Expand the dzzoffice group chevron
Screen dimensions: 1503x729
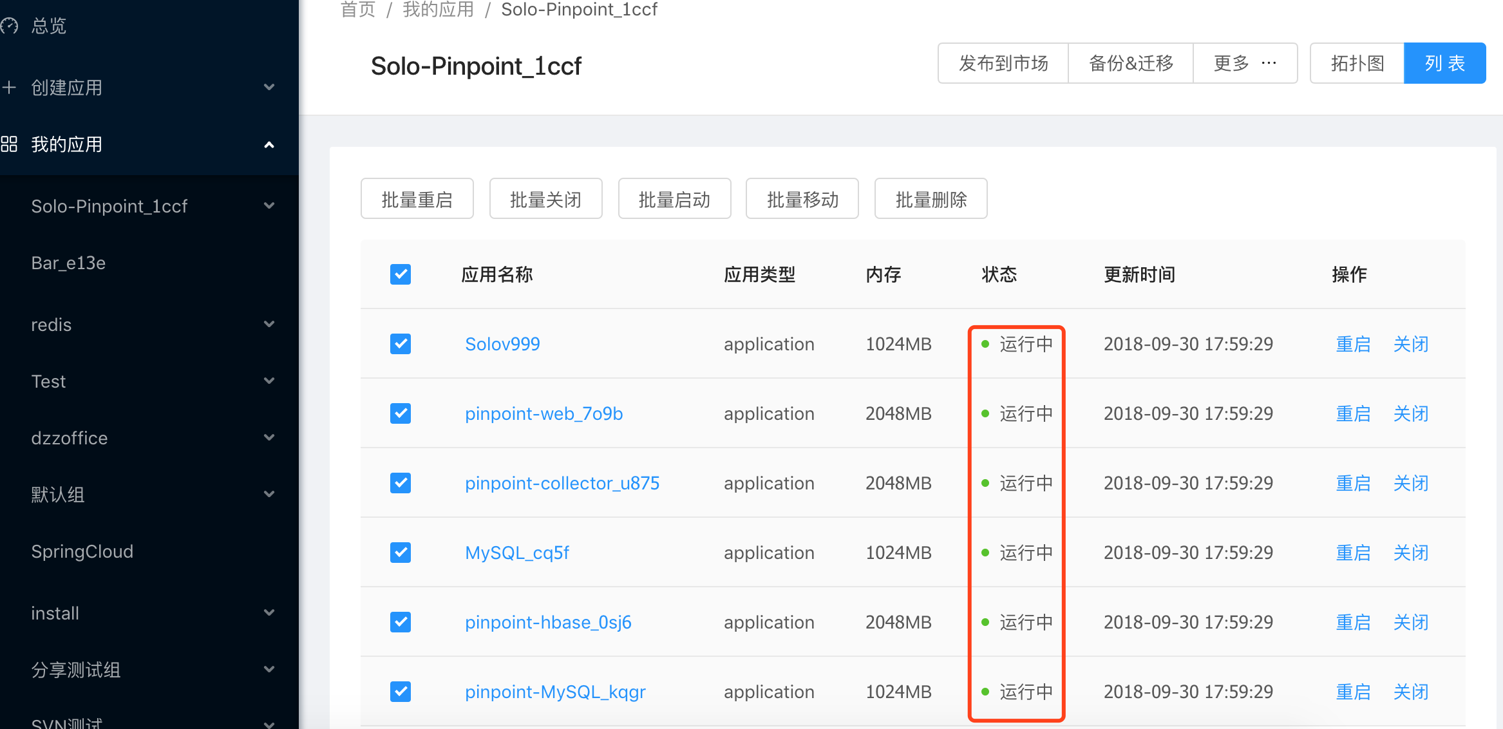269,437
